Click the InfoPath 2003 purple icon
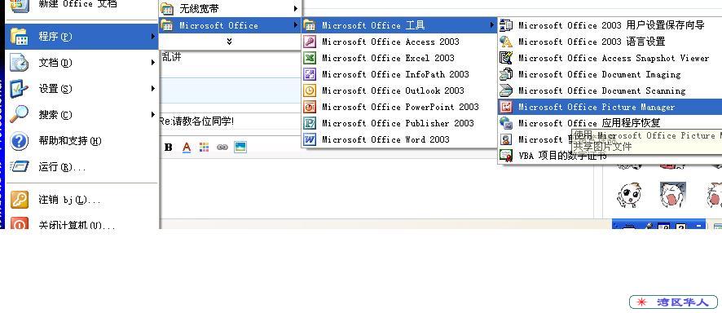 pos(310,74)
